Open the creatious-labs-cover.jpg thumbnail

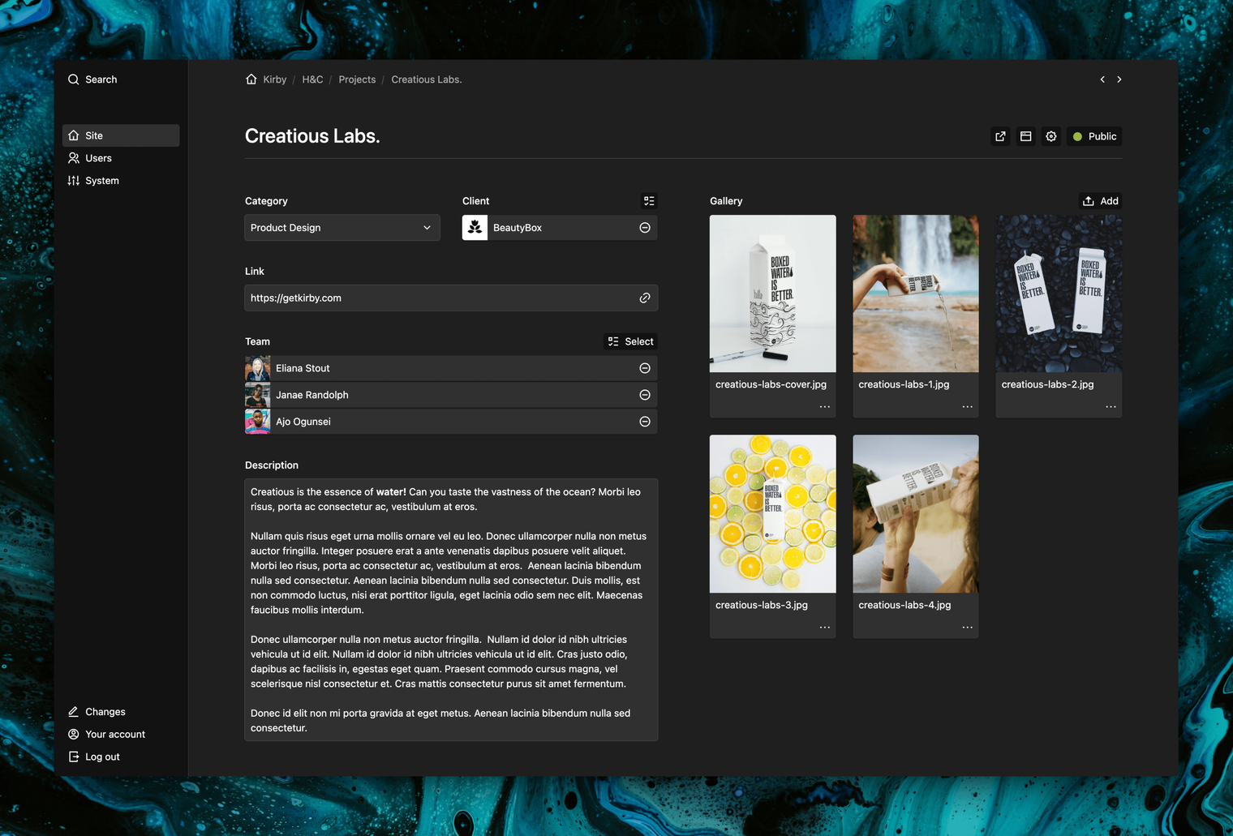[772, 294]
